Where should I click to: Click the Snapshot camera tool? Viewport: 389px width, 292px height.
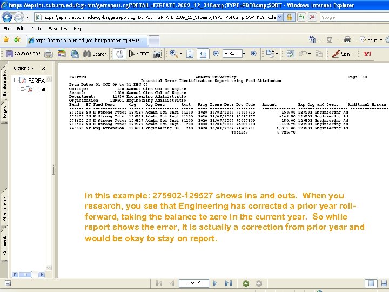(157, 54)
